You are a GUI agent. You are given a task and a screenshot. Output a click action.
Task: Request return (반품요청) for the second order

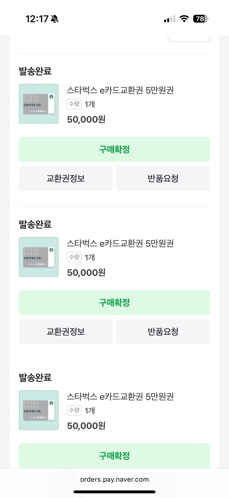point(163,332)
